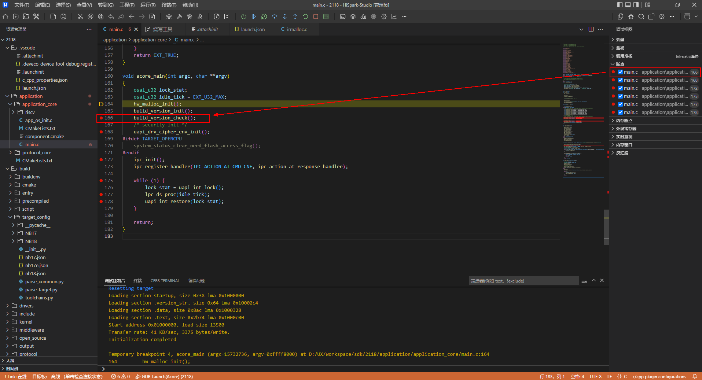Click the split editor icon
702x380 pixels.
point(591,29)
